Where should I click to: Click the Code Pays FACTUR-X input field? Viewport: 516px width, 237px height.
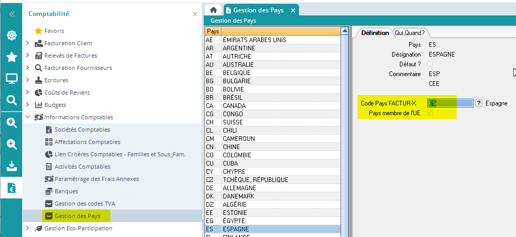tap(450, 103)
